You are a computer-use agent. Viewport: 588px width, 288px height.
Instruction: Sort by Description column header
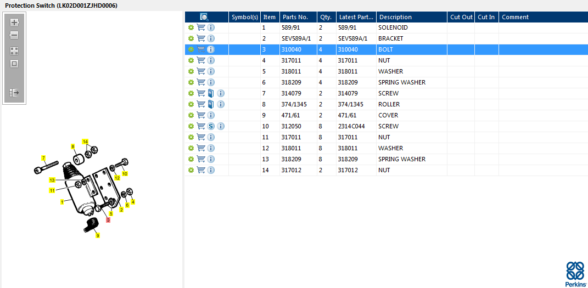pos(412,17)
